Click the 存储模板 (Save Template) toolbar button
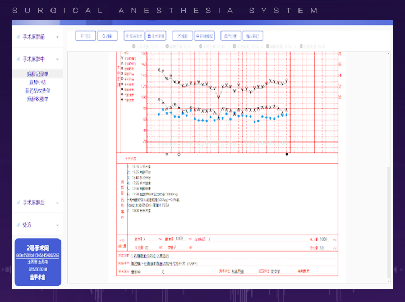The width and height of the screenshot is (405, 302). coord(204,36)
